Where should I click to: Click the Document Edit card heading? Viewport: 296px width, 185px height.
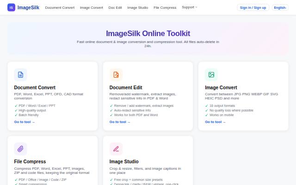126,87
